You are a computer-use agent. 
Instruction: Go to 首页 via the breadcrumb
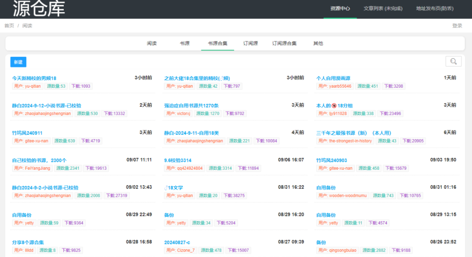click(x=9, y=25)
